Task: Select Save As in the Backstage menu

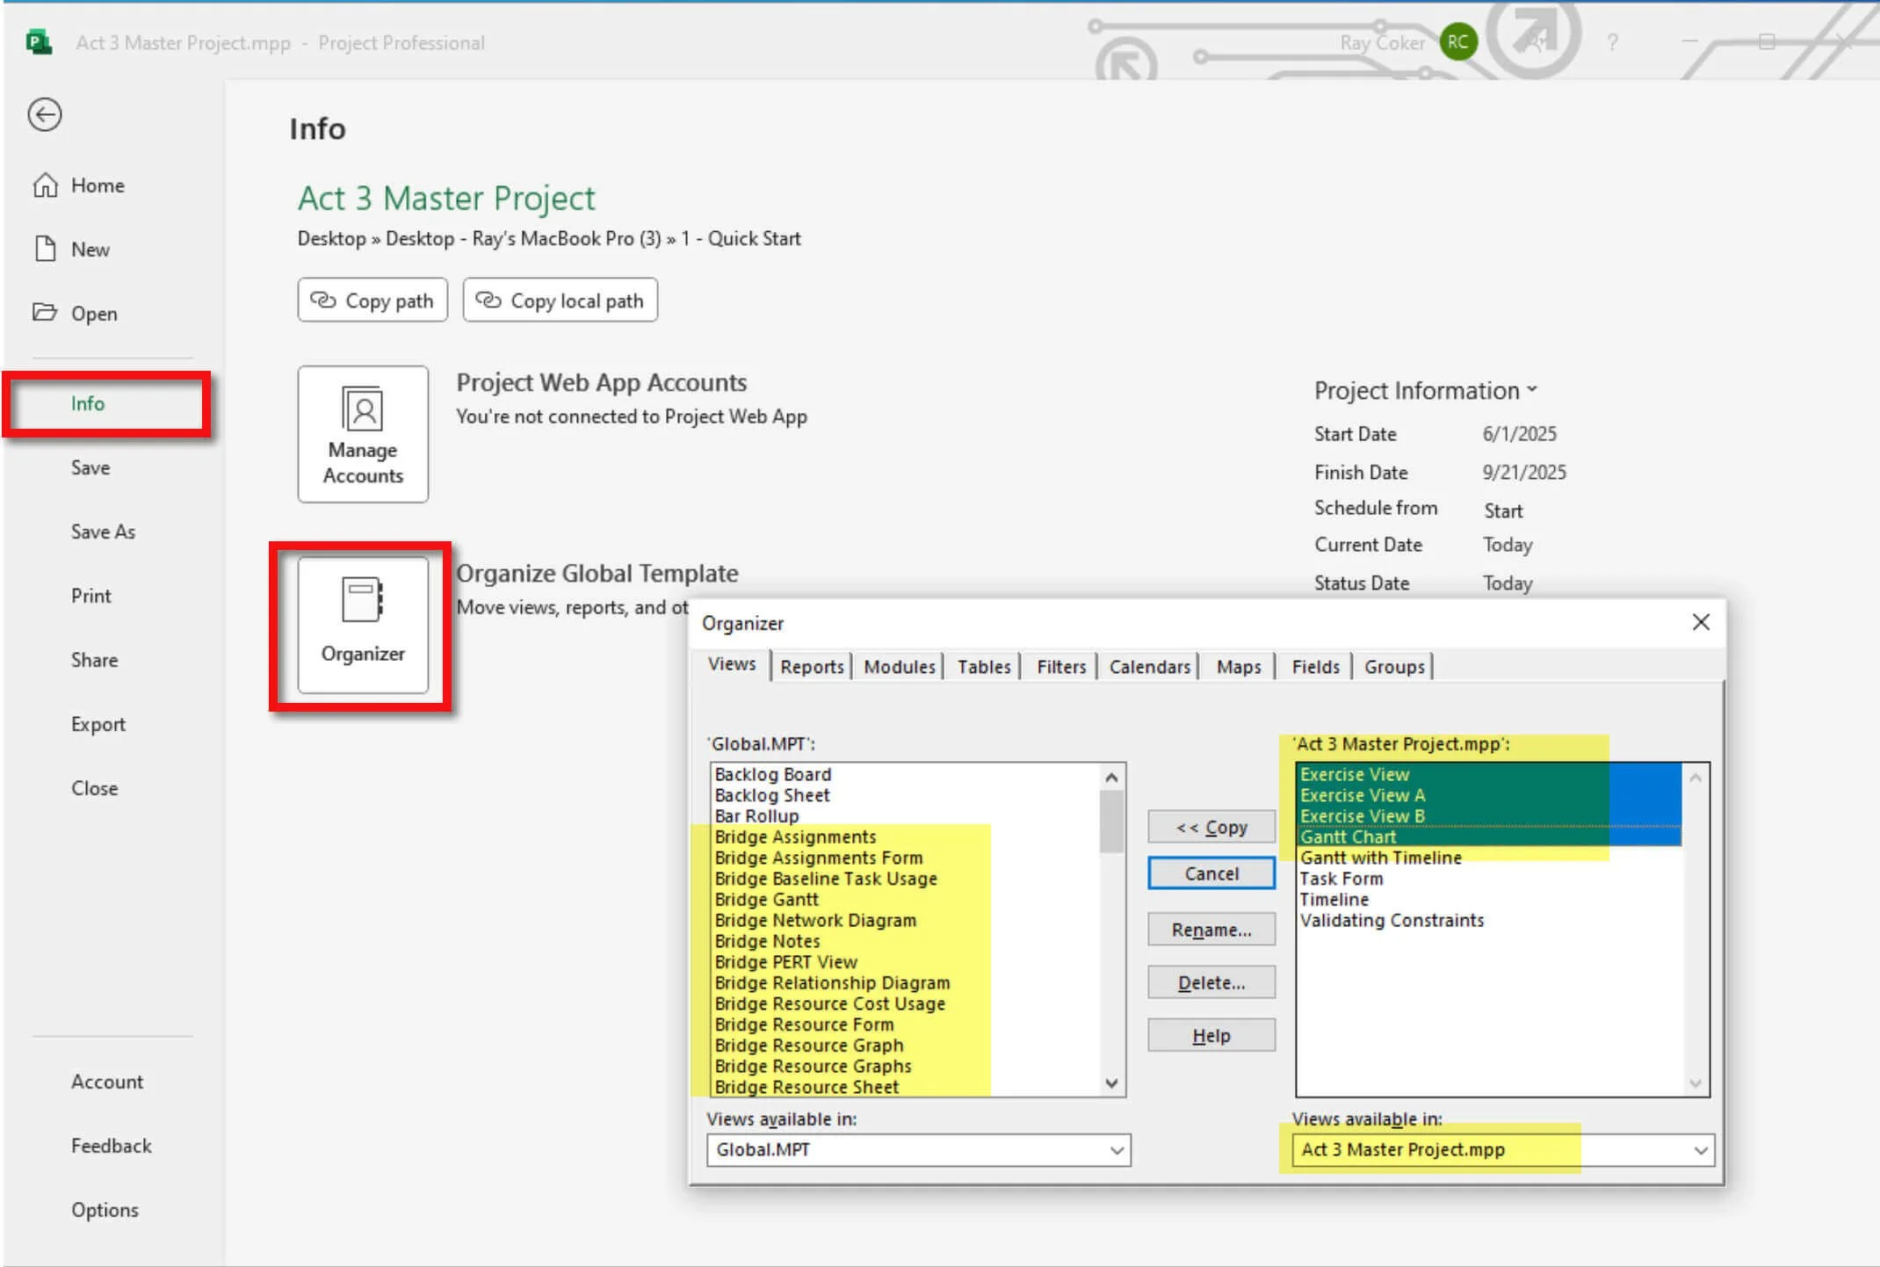Action: tap(103, 532)
